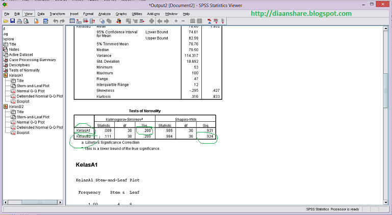Select Tests of Normality outline item
Screen dimensions: 392x215
click(24, 70)
